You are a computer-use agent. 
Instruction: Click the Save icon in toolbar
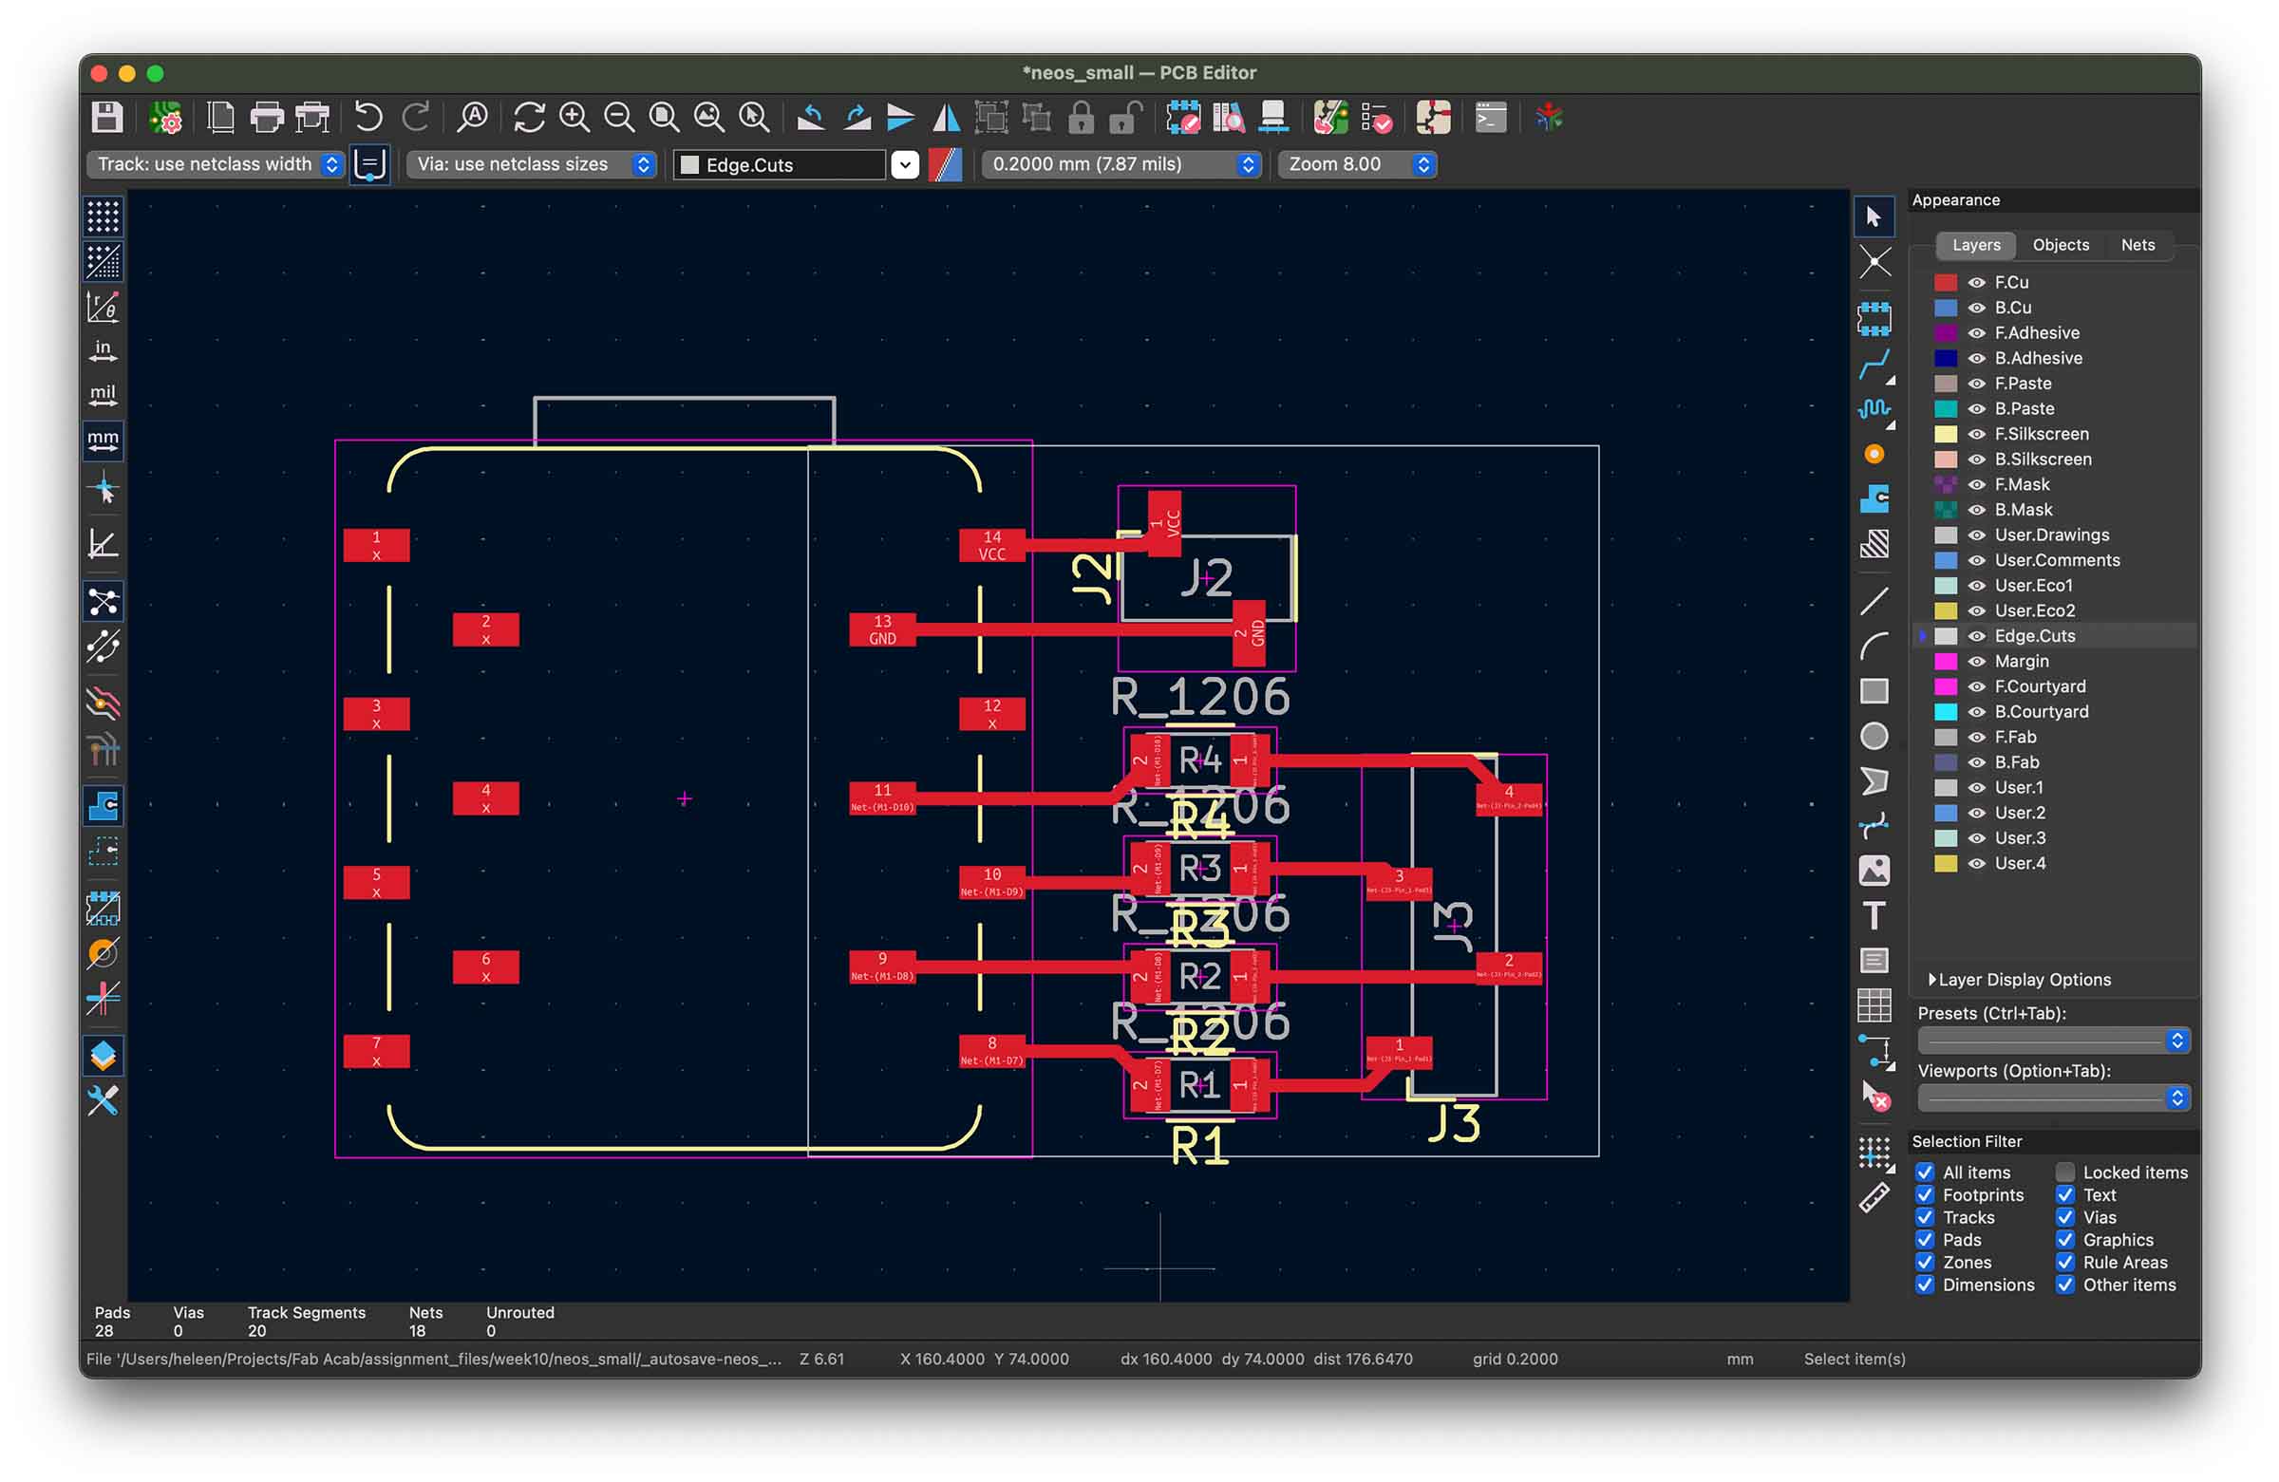(106, 118)
